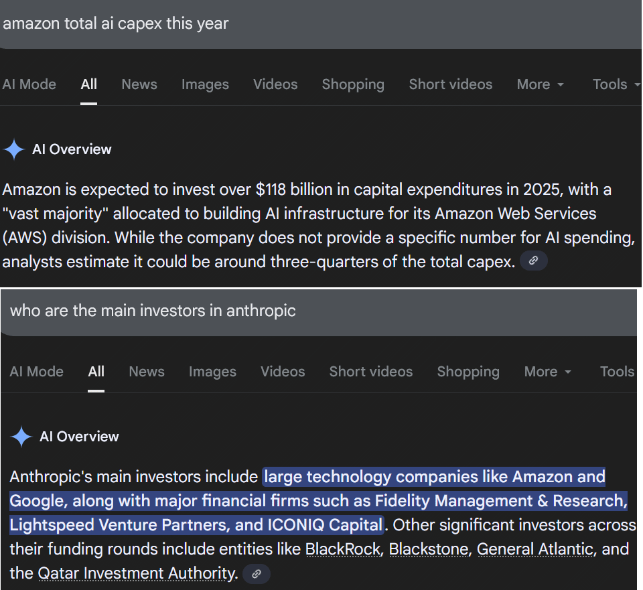Click Tools in the Anthropic investors search

[x=617, y=372]
